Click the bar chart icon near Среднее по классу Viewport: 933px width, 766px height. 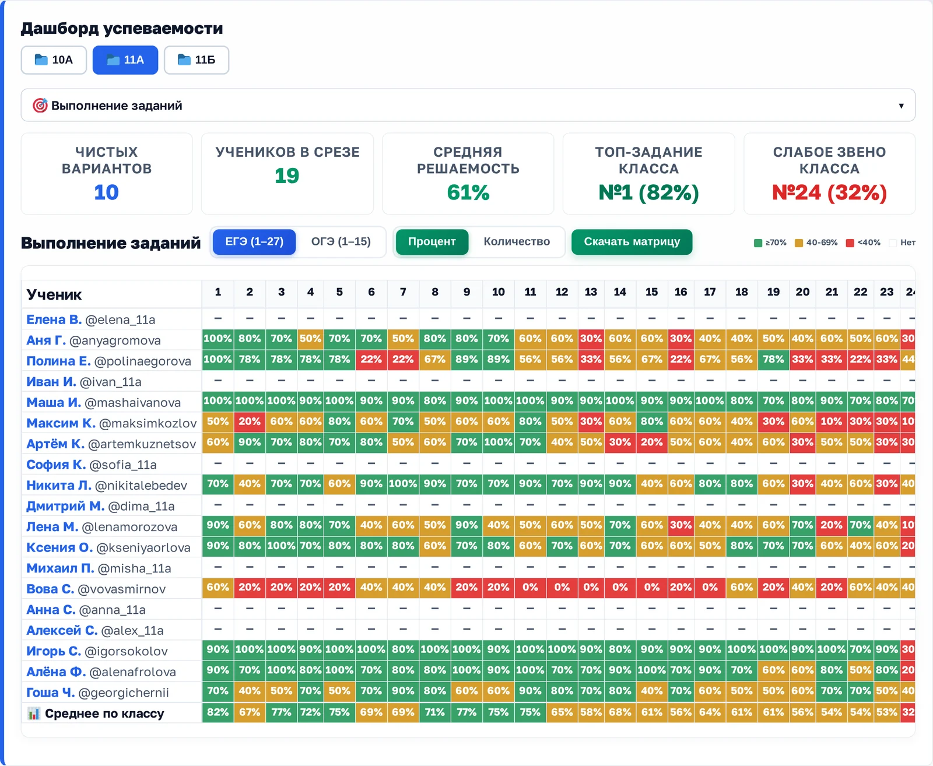[x=34, y=714]
